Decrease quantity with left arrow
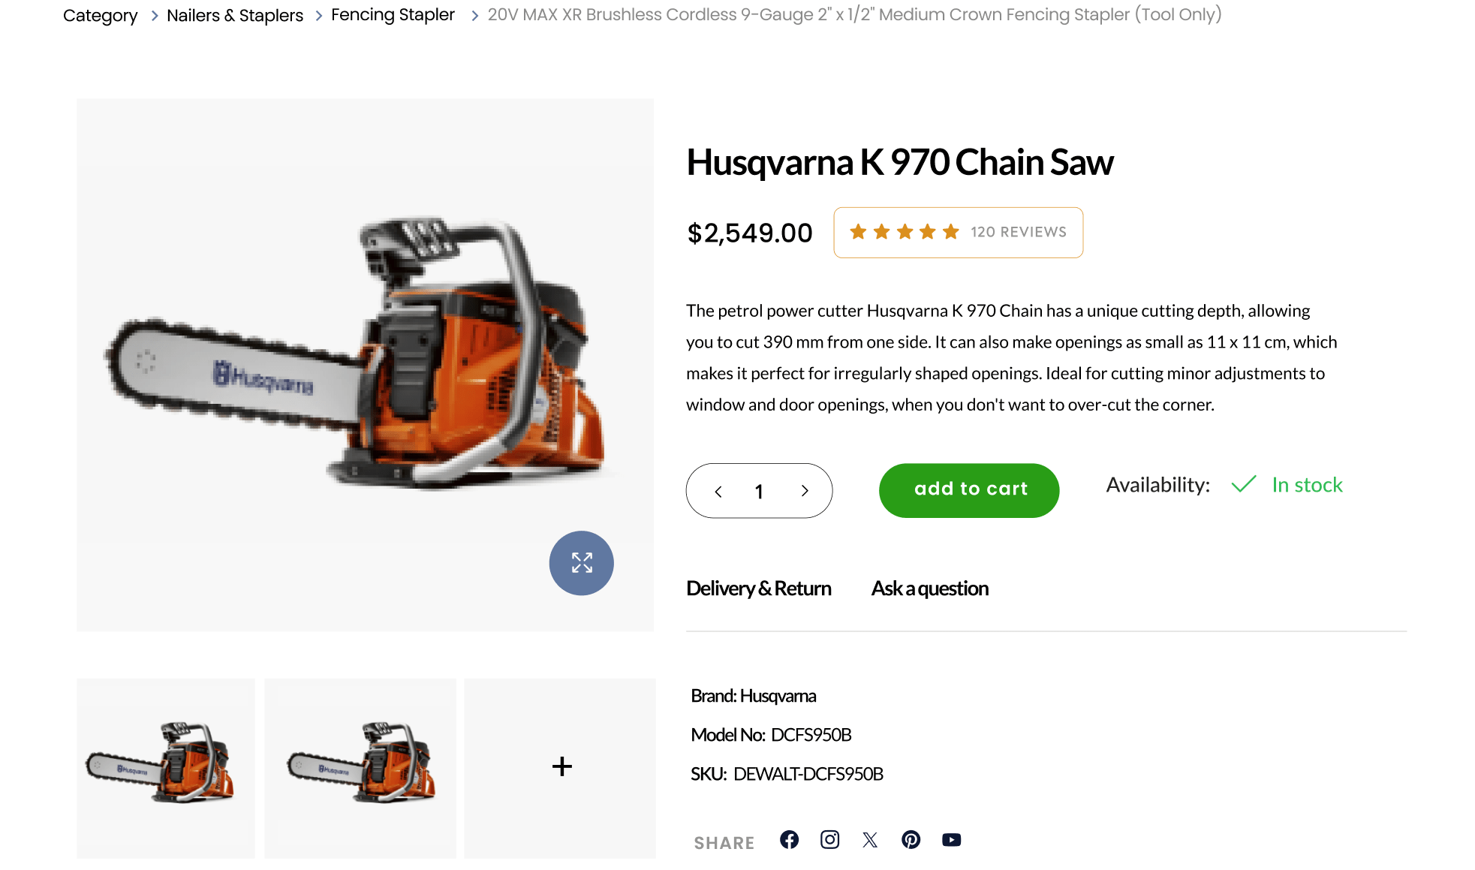The height and width of the screenshot is (870, 1475). [718, 491]
